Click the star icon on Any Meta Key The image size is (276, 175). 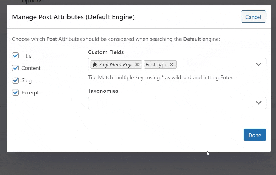pyautogui.click(x=95, y=64)
